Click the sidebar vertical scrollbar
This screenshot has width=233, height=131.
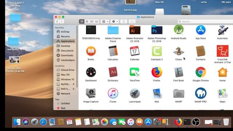point(77,56)
